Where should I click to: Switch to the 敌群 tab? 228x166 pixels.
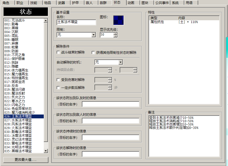(x=105, y=3)
